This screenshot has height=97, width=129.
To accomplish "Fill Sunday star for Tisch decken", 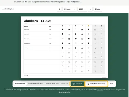I will [x=102, y=39].
